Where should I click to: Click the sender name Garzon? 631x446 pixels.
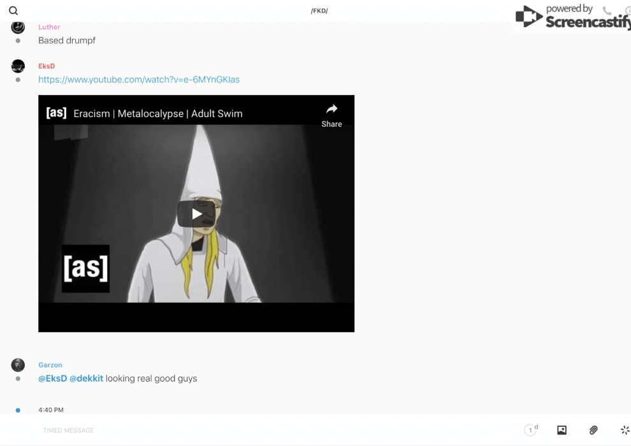click(50, 365)
